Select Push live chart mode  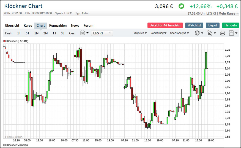point(9,33)
